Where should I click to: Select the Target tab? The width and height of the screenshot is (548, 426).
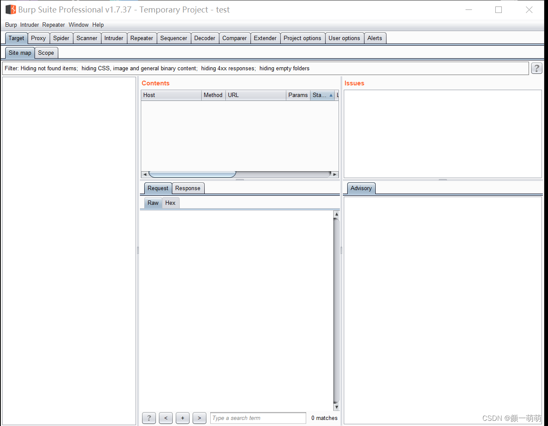16,38
